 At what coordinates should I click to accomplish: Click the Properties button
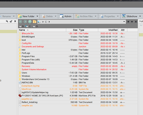click(x=107, y=16)
